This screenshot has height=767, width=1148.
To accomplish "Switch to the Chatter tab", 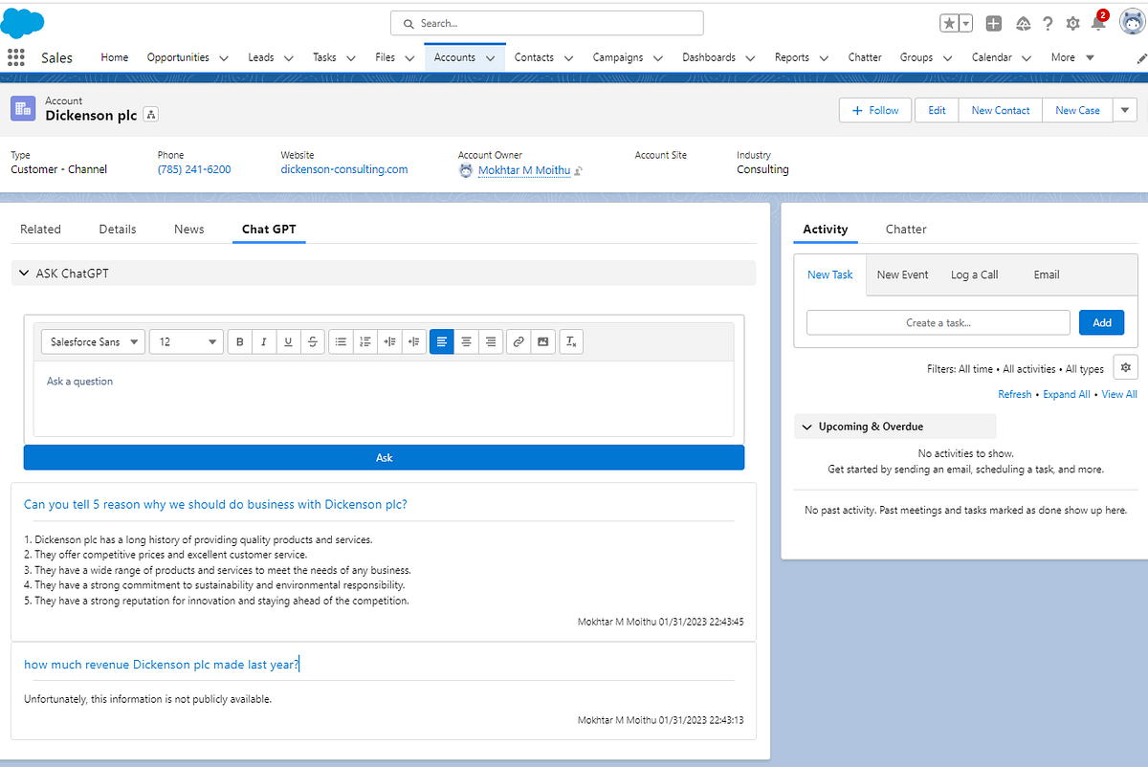I will [x=905, y=229].
